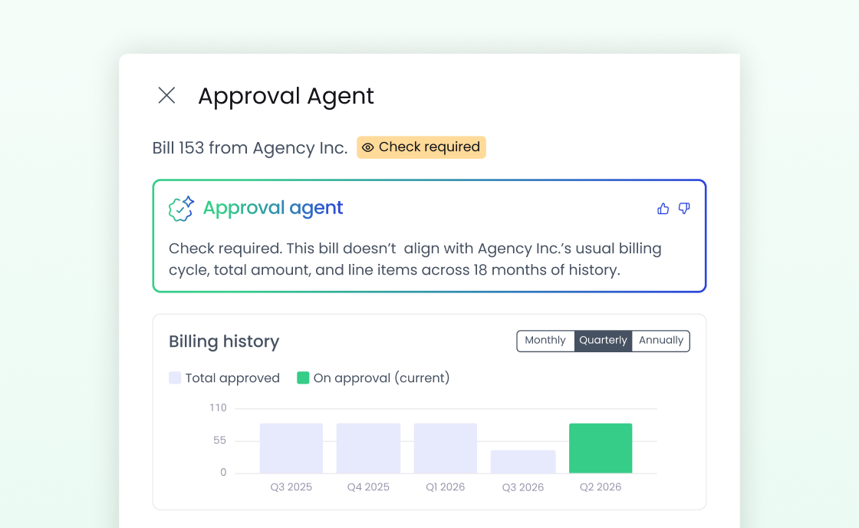Click the green Q2 2026 bar
859x528 pixels.
(x=601, y=448)
